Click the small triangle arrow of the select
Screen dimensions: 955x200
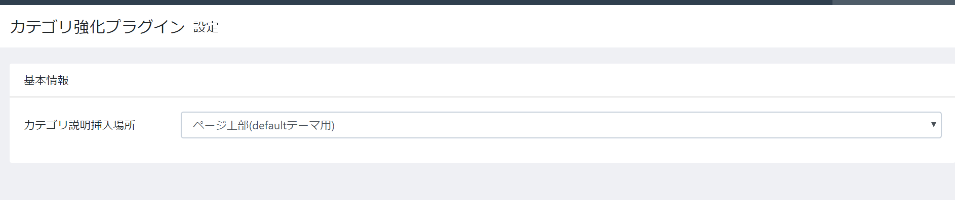933,124
